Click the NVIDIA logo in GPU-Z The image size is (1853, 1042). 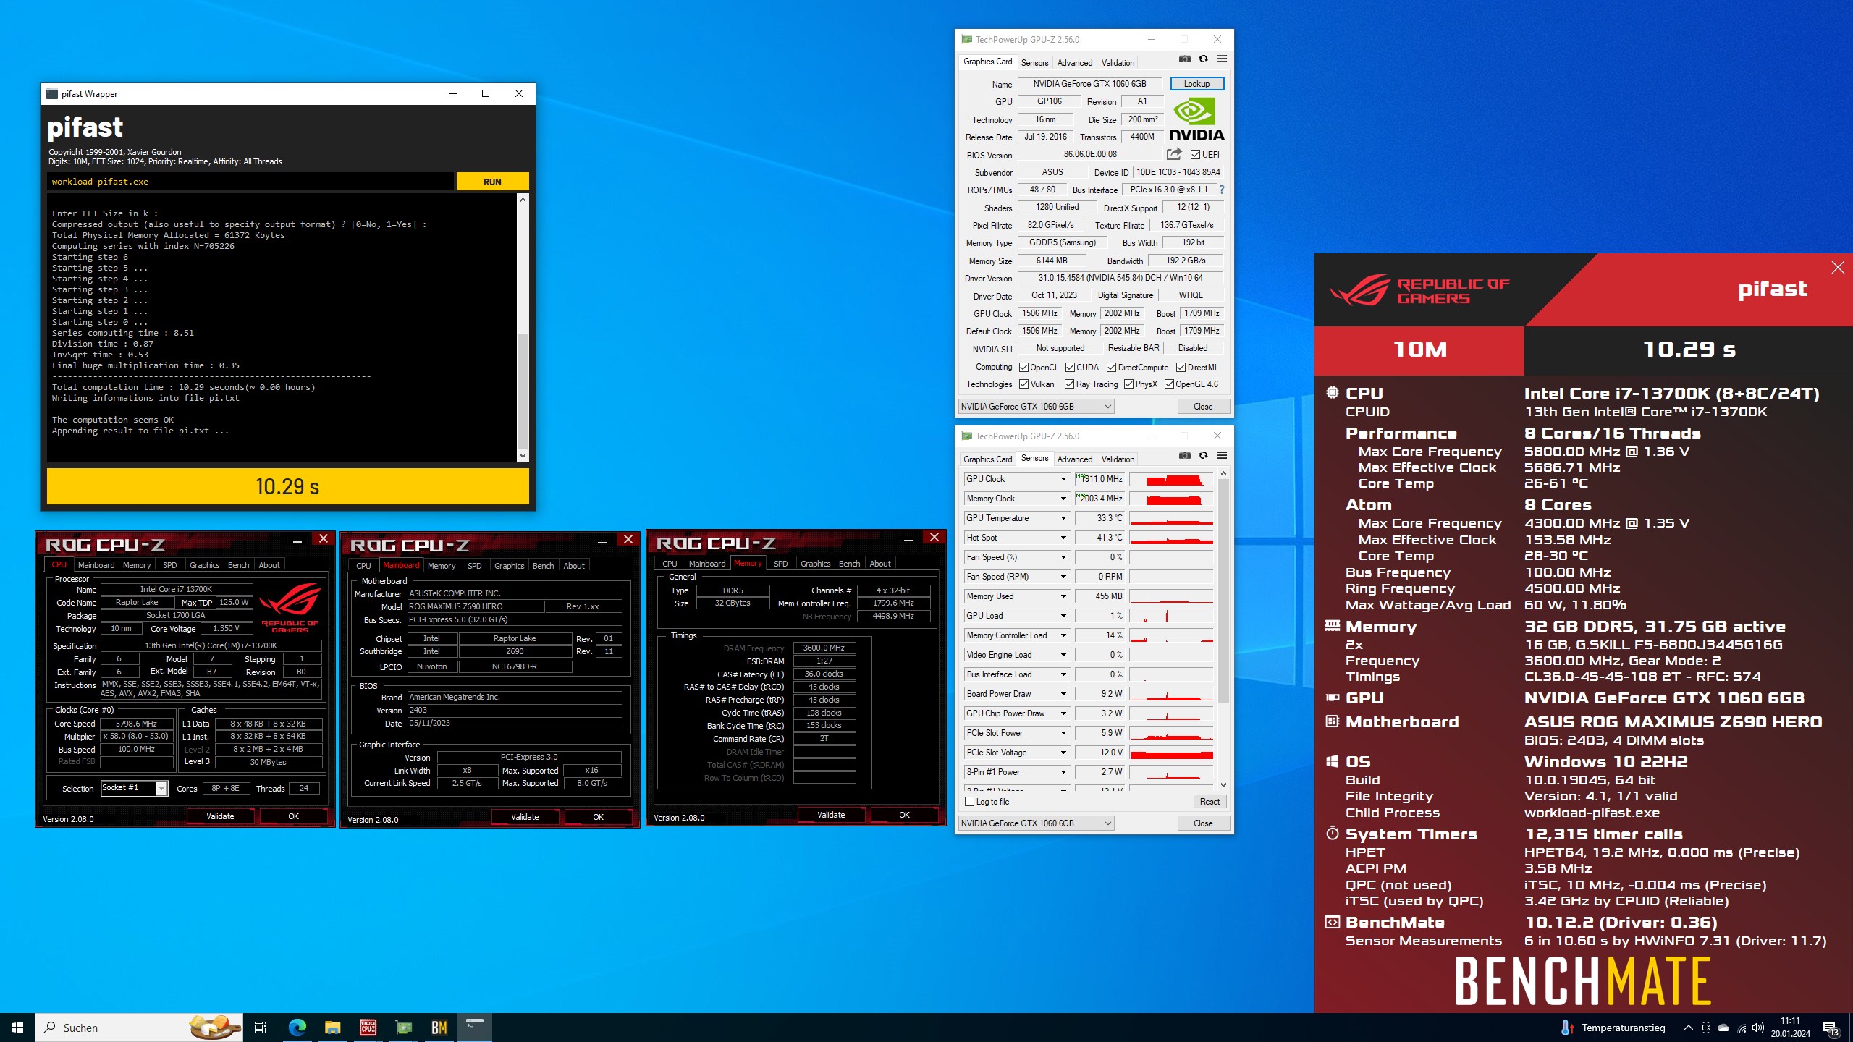(x=1196, y=120)
